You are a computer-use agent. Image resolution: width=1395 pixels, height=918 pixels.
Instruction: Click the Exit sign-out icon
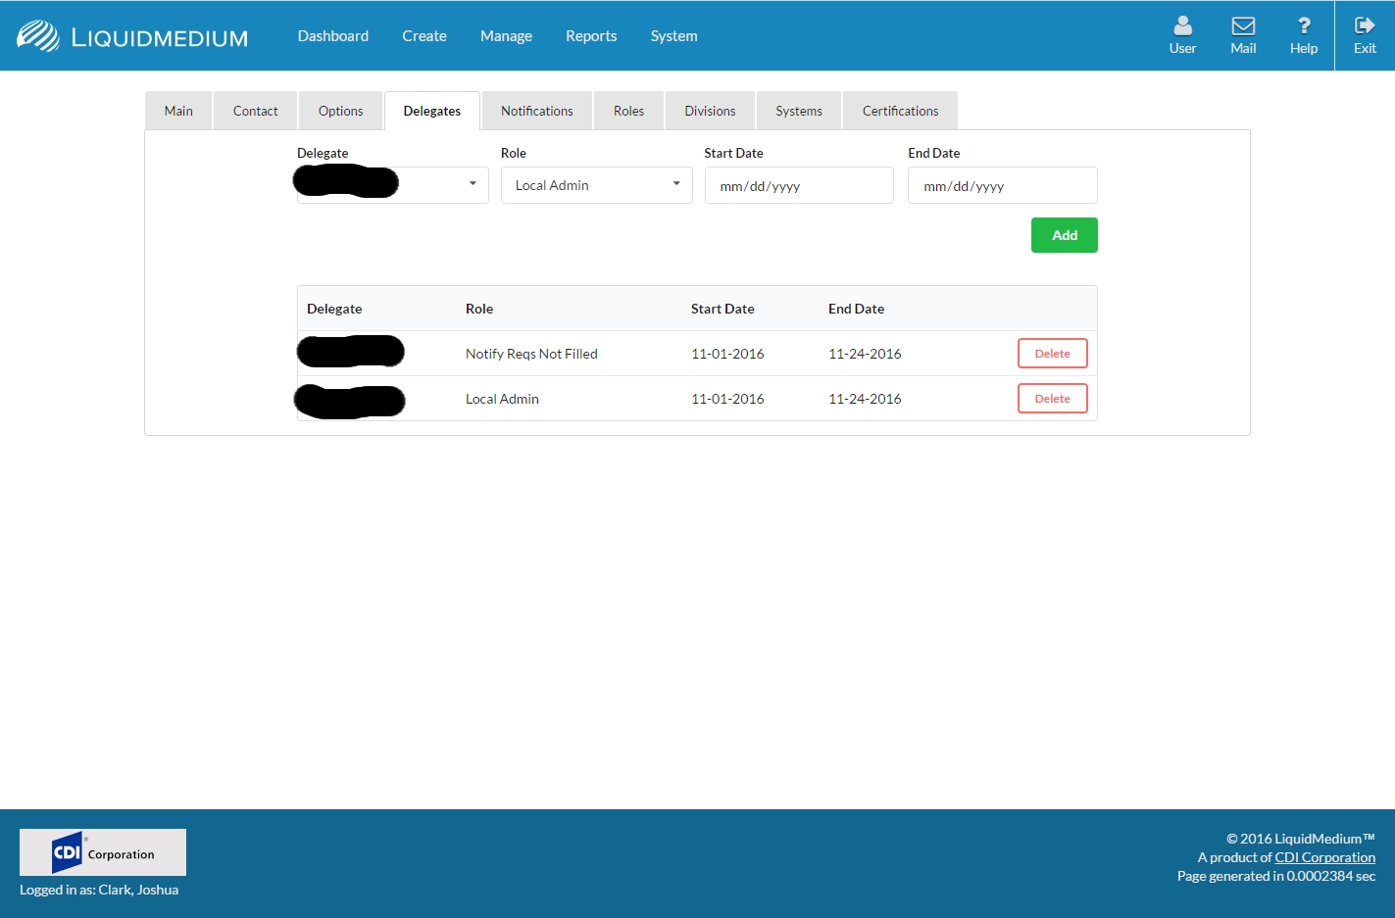tap(1365, 26)
